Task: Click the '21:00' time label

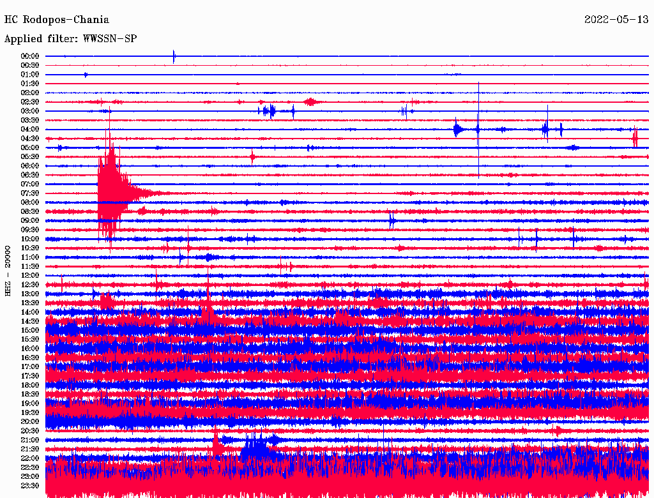Action: pos(30,440)
